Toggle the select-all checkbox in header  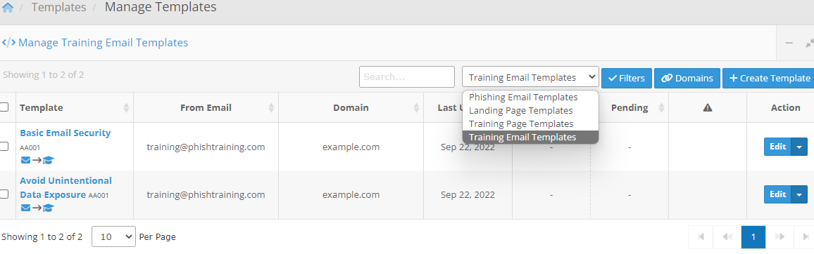4,107
